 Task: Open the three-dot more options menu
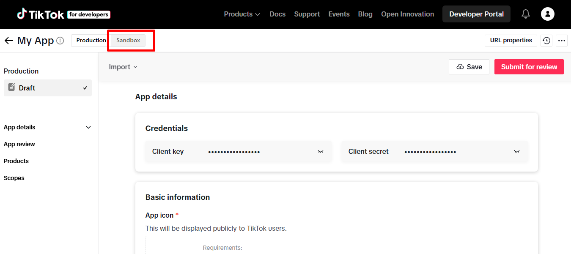[x=562, y=41]
